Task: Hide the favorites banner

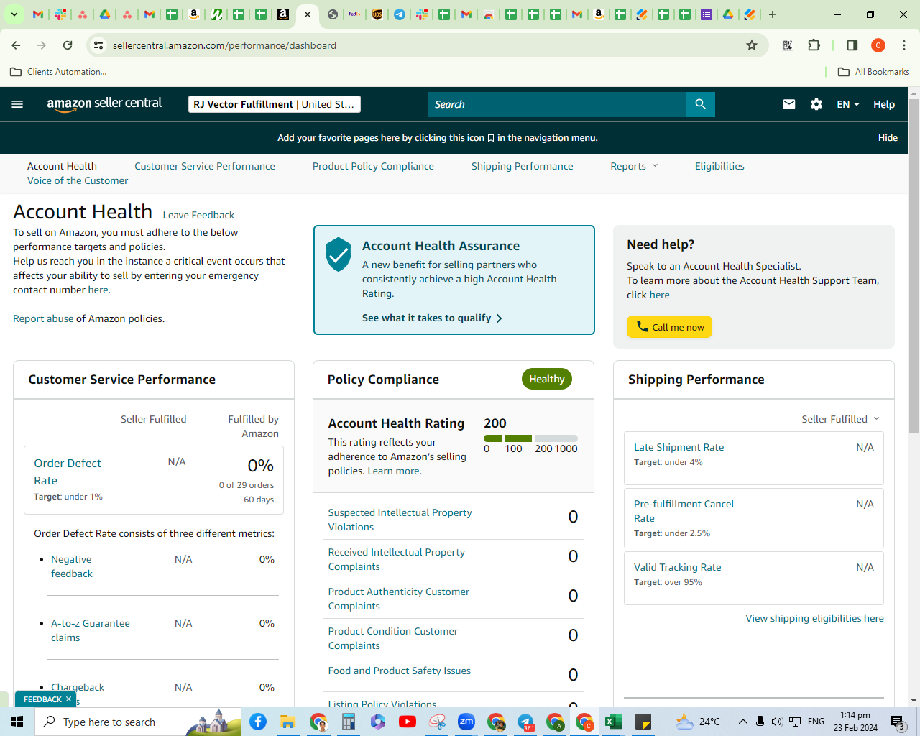Action: (x=888, y=137)
